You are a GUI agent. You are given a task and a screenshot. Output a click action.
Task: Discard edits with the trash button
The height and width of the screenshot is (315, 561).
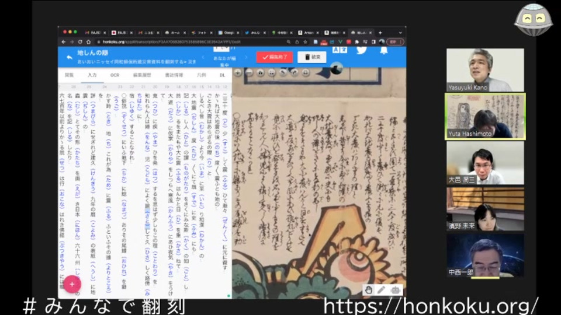pyautogui.click(x=312, y=57)
